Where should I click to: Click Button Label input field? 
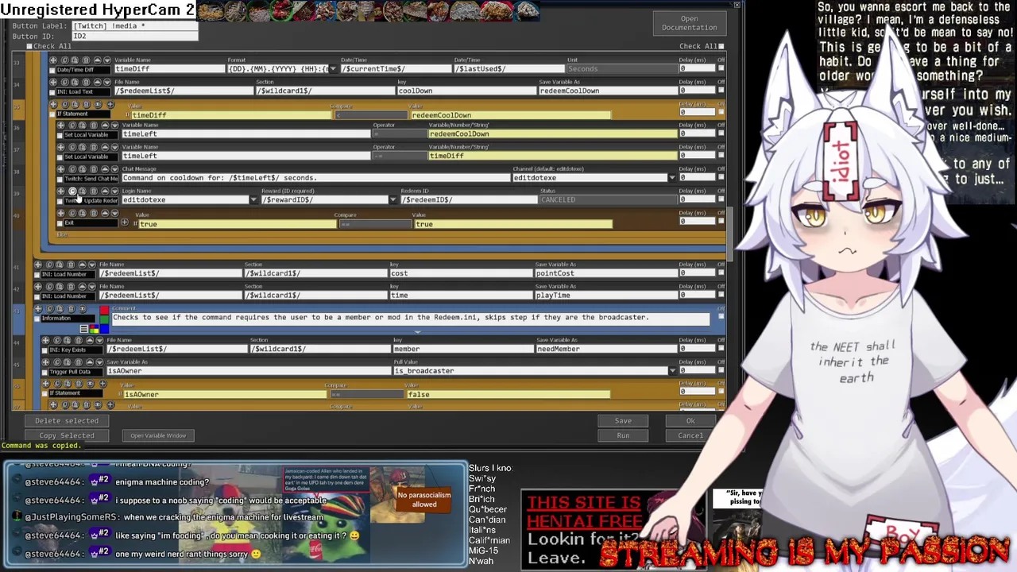click(134, 25)
